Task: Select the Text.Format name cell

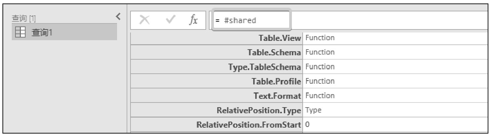Action: (217, 96)
